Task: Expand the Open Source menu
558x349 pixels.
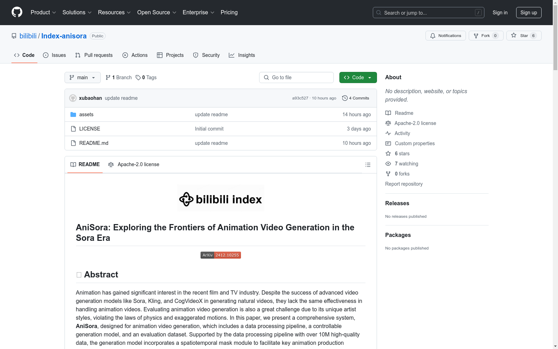Action: [x=157, y=13]
